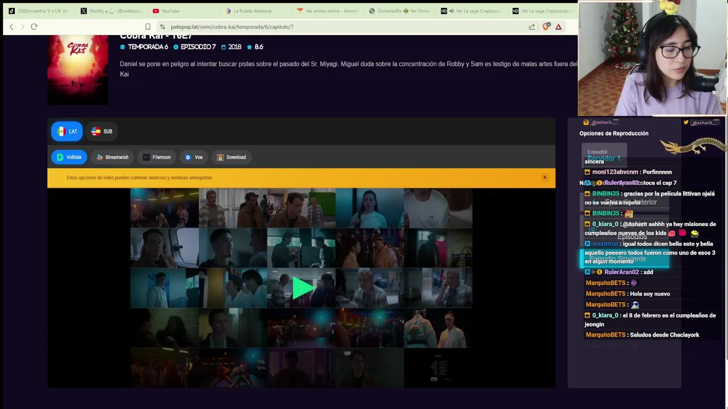Click the episode synopsis text about Daniel

pos(348,69)
